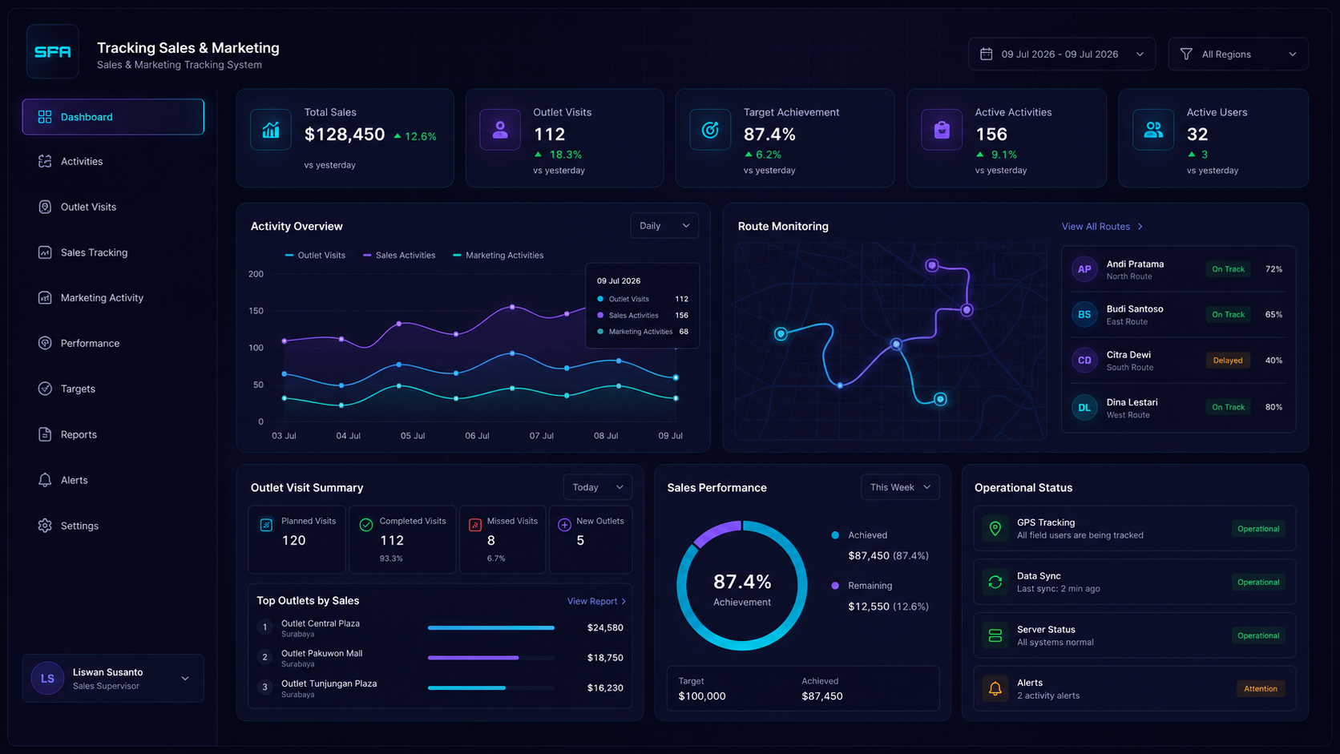Click the Operational badge for GPS Tracking
Screen dimensions: 1340x754
[x=1258, y=529]
